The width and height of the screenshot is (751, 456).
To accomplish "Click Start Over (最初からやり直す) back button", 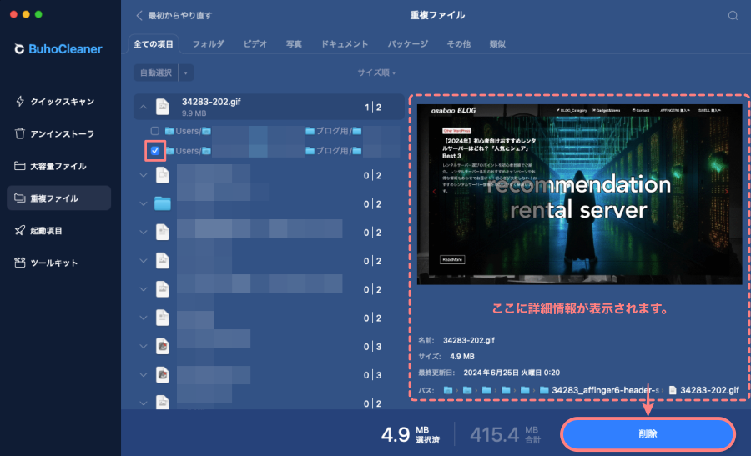I will point(174,15).
